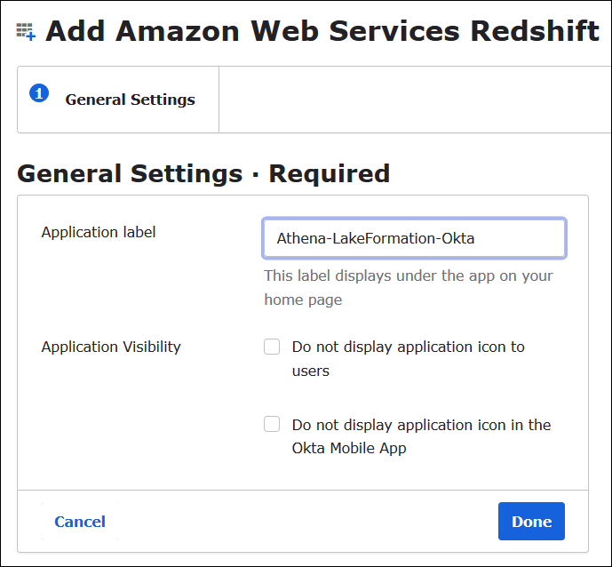This screenshot has width=612, height=567.
Task: Click the 'Application Visibility' field label
Action: click(x=111, y=347)
